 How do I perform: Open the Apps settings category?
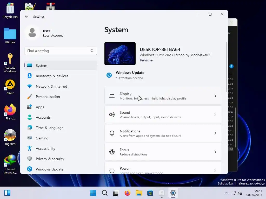point(61,107)
